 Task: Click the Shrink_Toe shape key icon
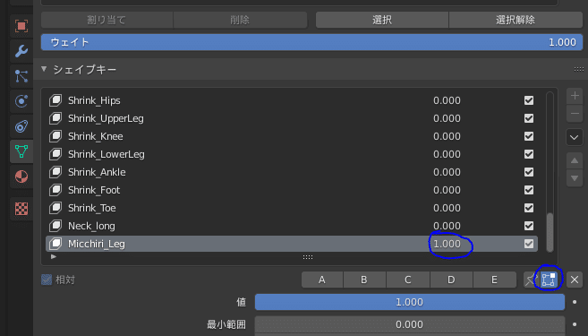click(55, 208)
